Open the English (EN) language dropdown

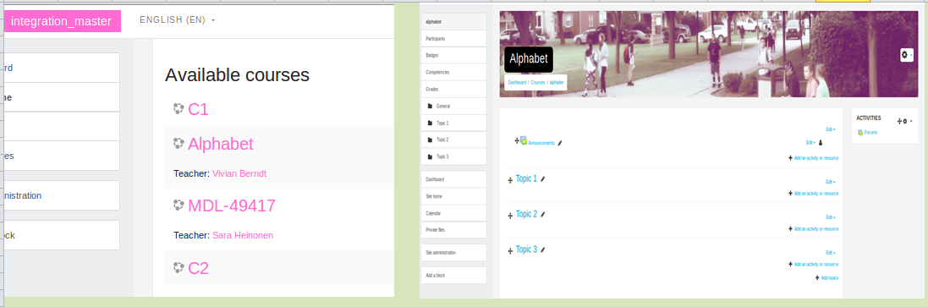click(x=178, y=19)
